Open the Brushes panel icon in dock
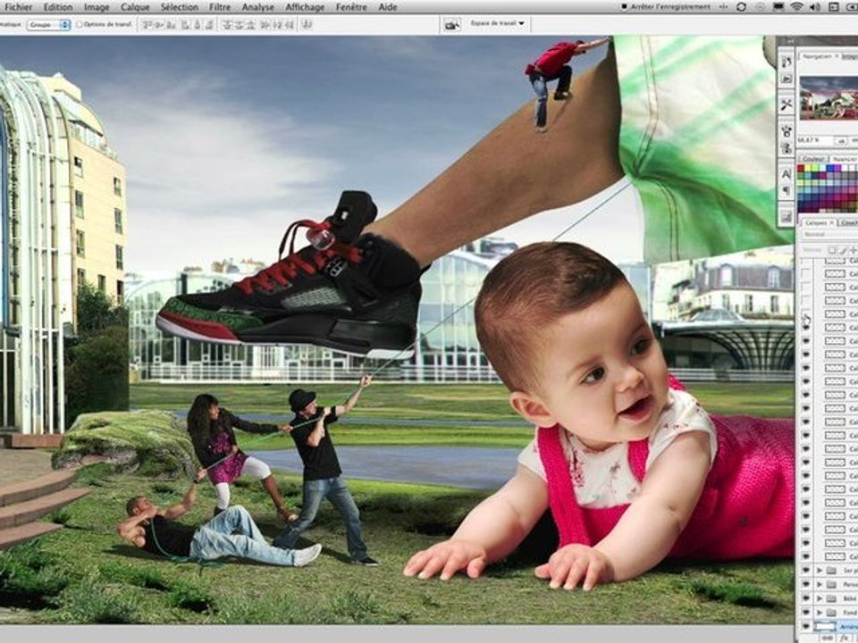The image size is (858, 643). click(786, 62)
